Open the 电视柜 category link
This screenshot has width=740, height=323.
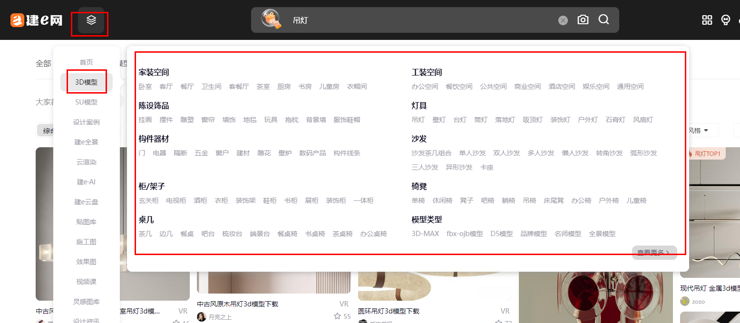[176, 200]
